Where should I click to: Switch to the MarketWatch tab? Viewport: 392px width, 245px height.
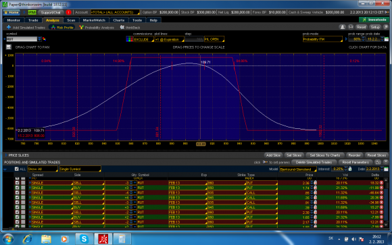94,20
